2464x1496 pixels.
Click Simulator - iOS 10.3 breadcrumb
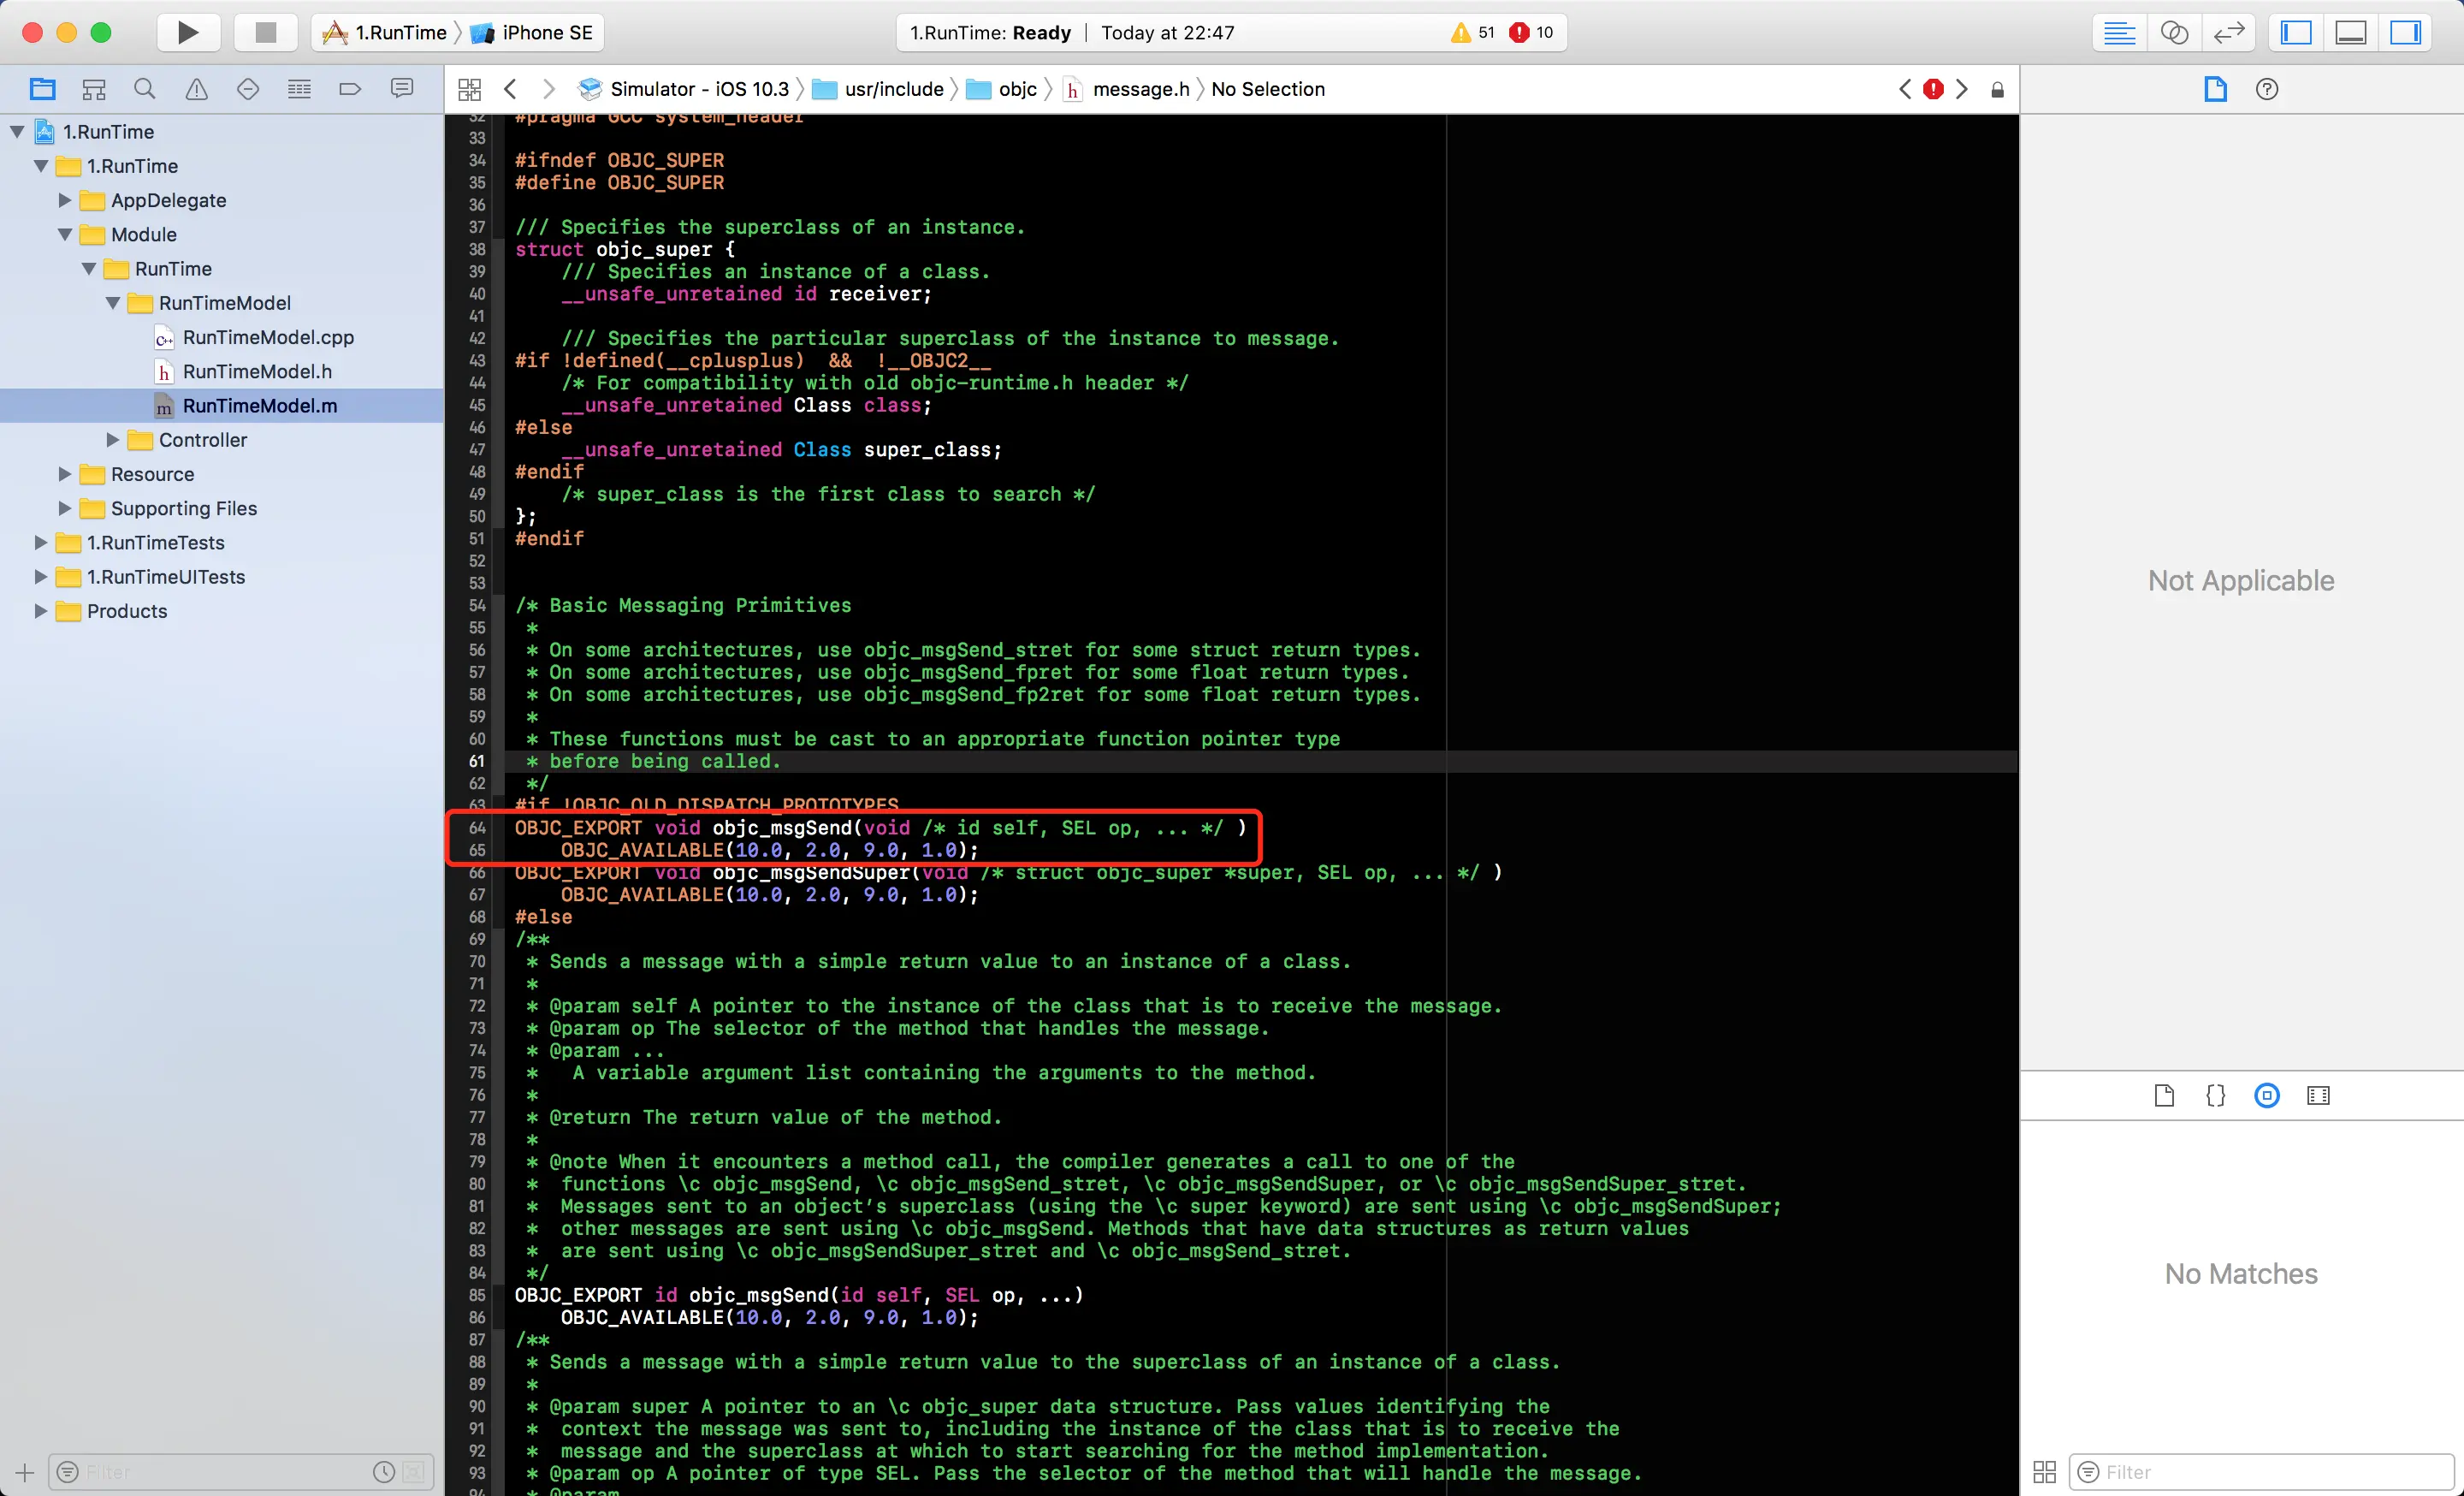[685, 89]
